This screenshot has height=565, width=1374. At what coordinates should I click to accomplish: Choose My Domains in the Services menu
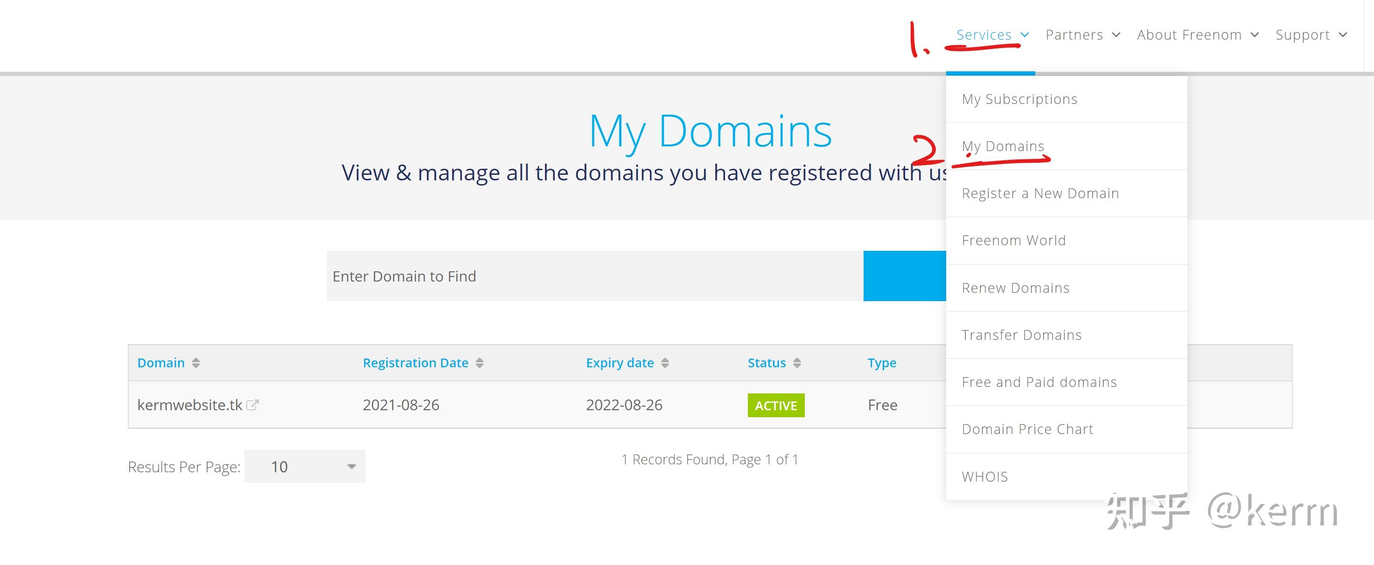[1003, 146]
